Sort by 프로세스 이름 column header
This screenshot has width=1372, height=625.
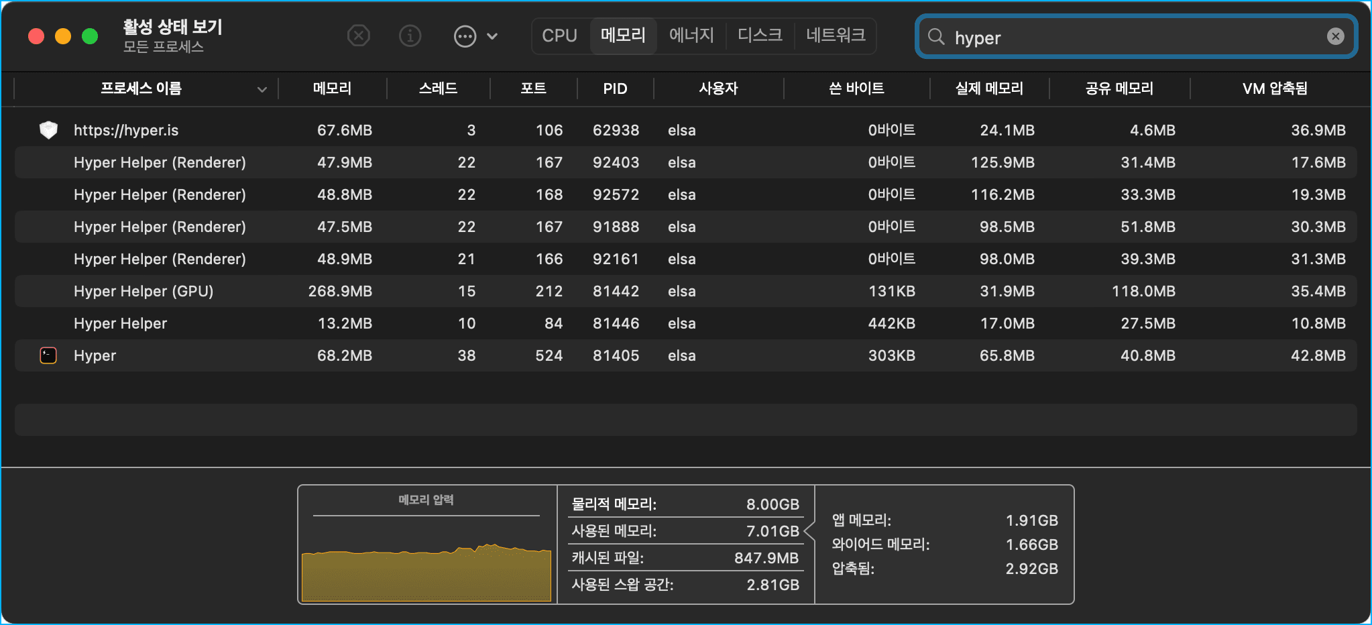(141, 89)
